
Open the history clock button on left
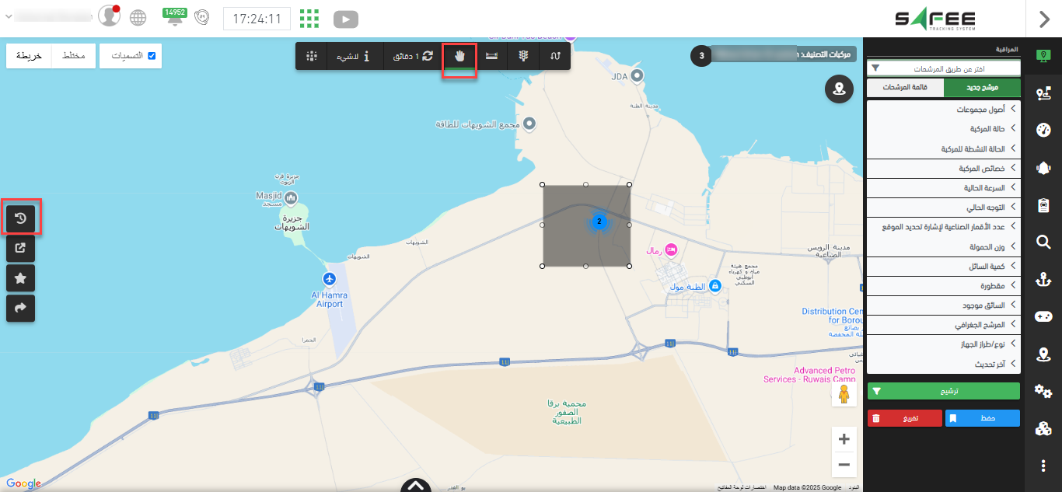(x=21, y=218)
